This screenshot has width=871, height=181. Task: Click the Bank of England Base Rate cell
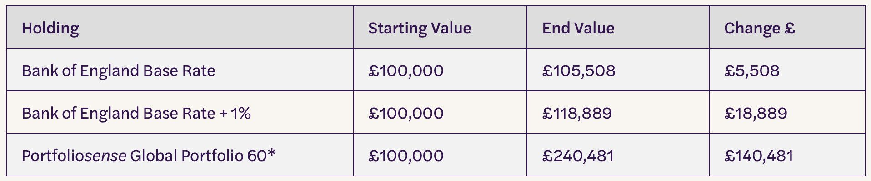(x=180, y=70)
